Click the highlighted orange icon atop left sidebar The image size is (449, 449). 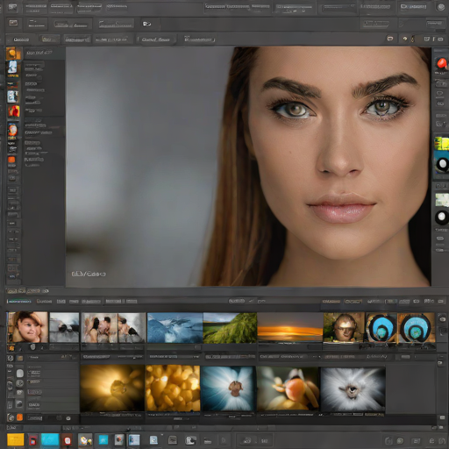(x=13, y=53)
